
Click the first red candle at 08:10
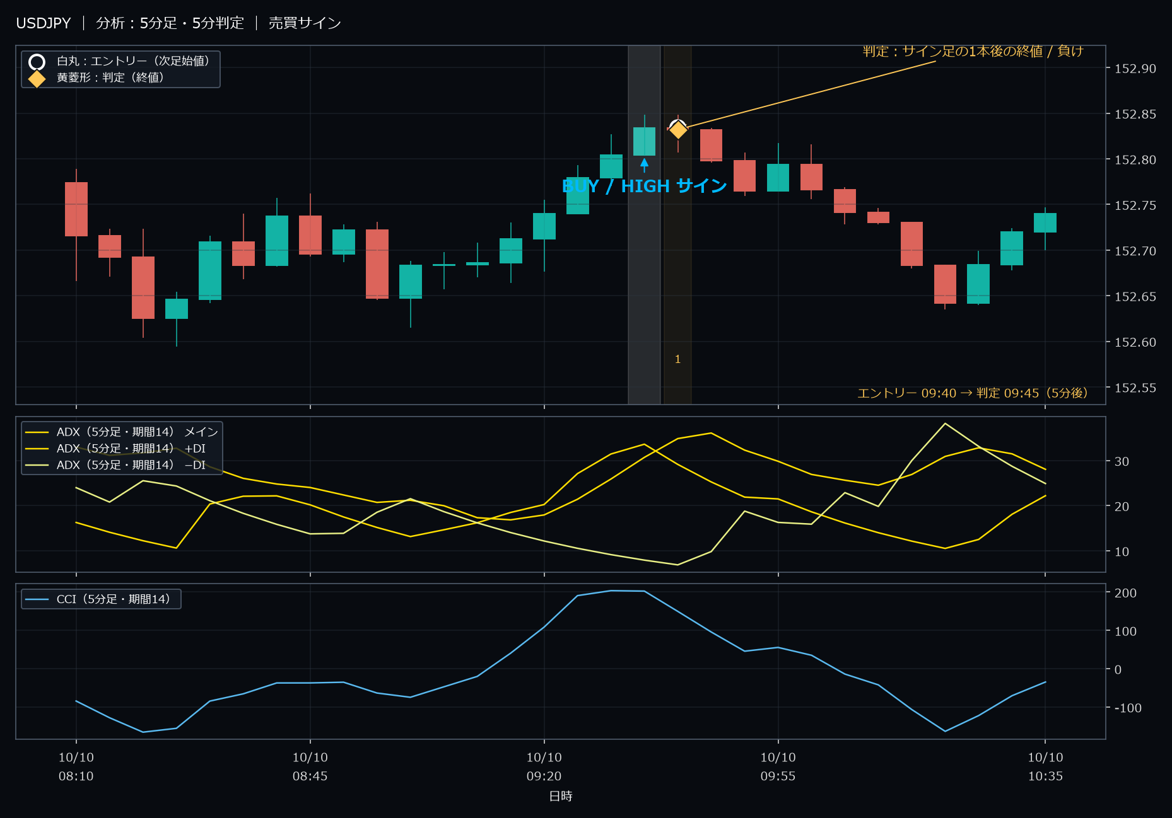[76, 209]
